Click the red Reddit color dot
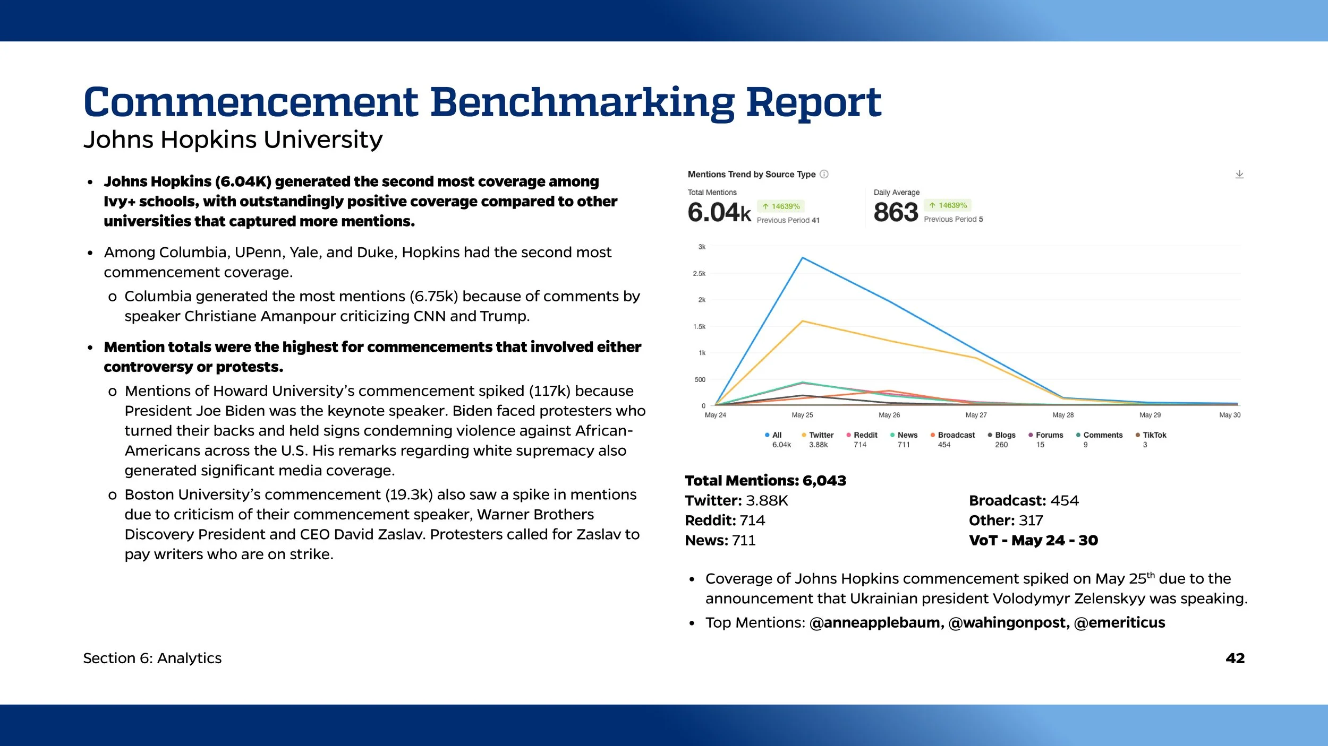This screenshot has width=1328, height=746. point(848,435)
